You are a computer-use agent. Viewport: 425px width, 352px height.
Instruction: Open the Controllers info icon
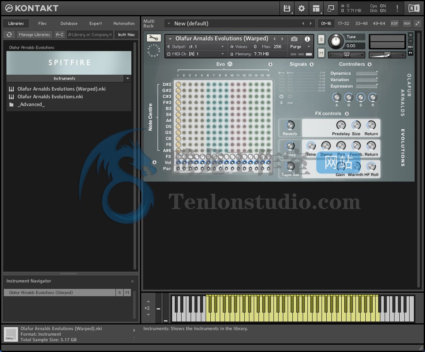pos(370,64)
